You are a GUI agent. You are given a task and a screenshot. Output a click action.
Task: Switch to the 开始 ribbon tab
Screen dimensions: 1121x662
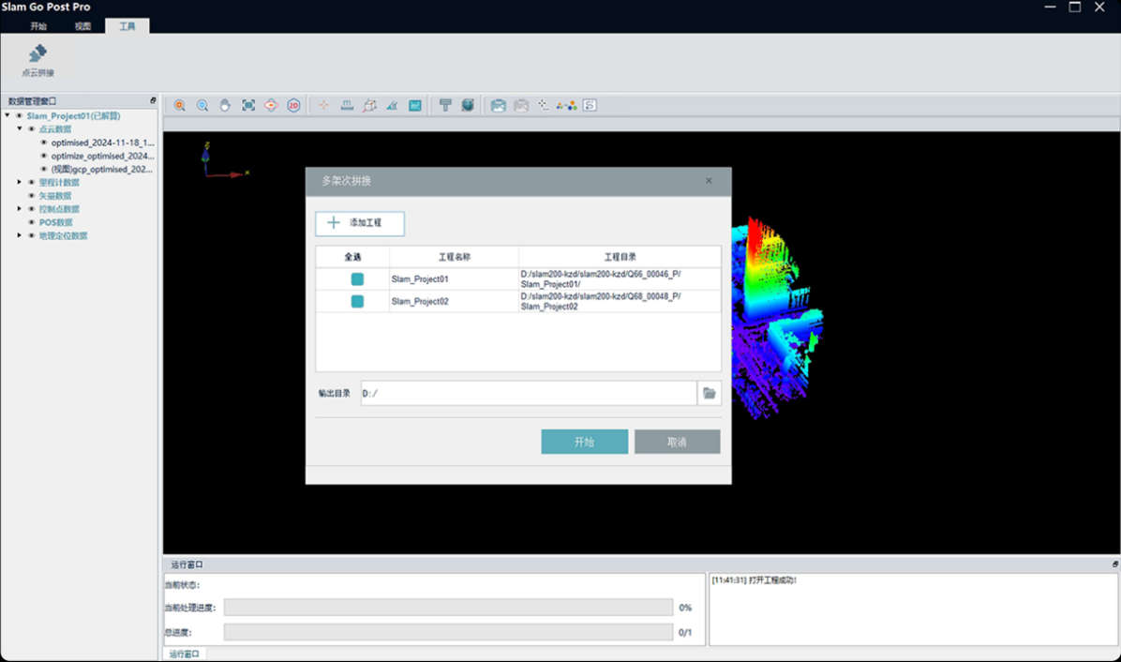coord(38,26)
